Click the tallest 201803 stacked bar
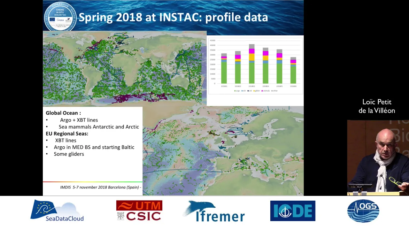This screenshot has width=409, height=230. click(x=251, y=64)
